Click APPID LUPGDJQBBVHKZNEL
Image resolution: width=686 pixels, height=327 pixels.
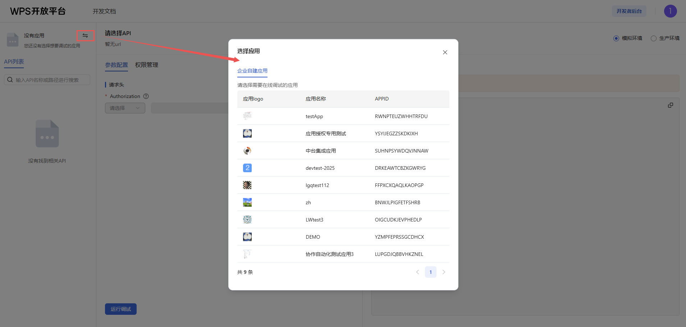click(x=399, y=254)
